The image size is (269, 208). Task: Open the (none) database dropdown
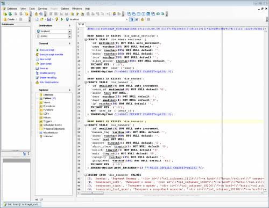click(x=69, y=36)
